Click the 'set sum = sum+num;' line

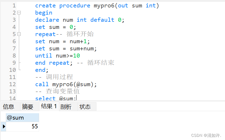coord(66,49)
